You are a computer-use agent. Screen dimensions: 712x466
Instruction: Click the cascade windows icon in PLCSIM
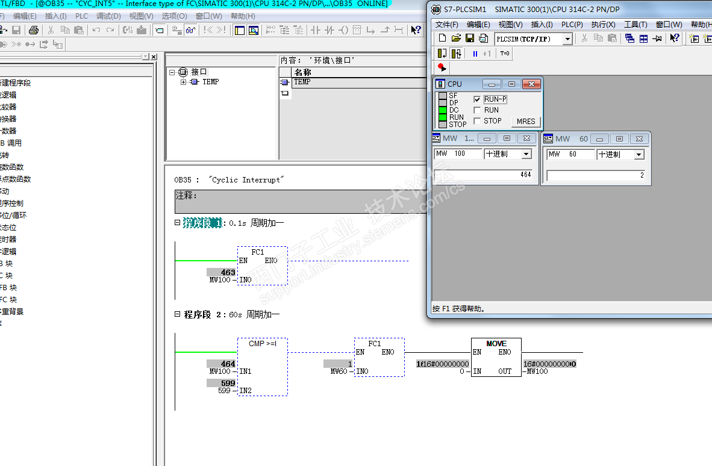point(629,39)
